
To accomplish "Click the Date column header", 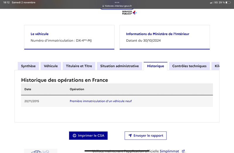I will click(x=28, y=89).
